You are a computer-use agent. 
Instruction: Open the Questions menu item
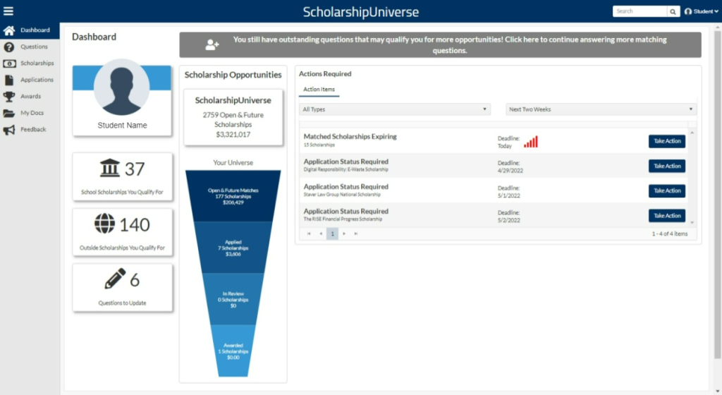click(x=30, y=47)
